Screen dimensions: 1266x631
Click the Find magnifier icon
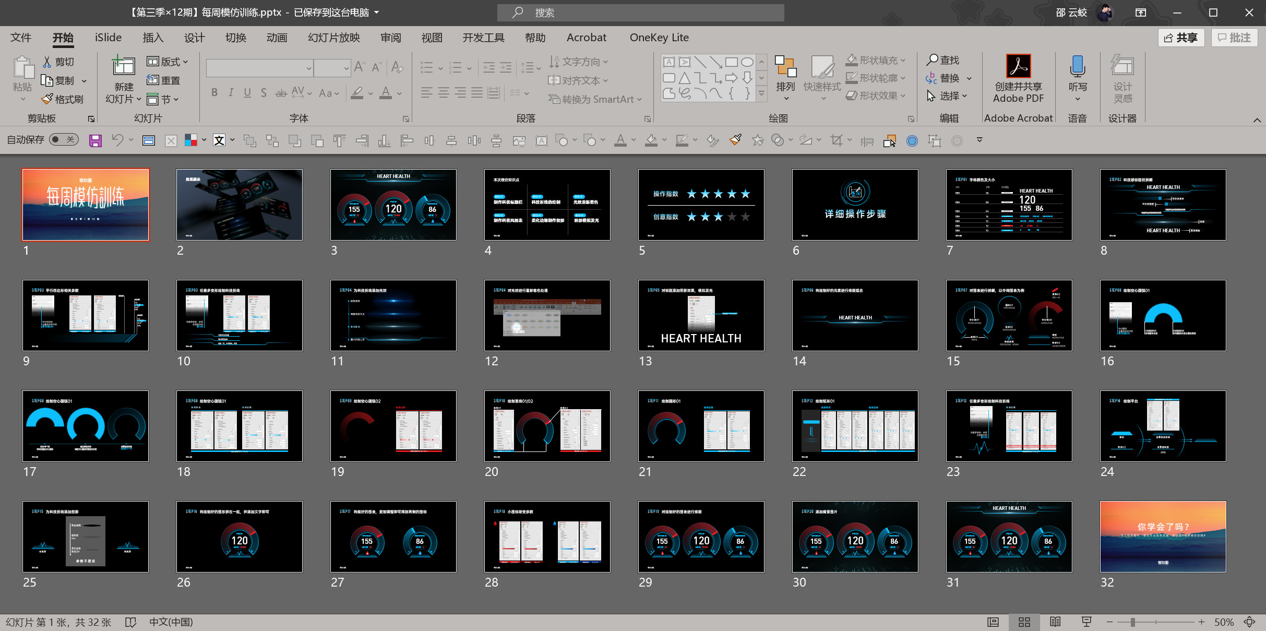point(932,60)
